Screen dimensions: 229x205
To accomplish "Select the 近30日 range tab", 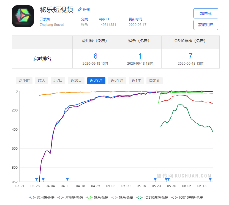I will point(76,80).
